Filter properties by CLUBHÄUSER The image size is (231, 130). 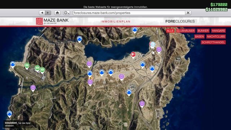click(x=186, y=31)
